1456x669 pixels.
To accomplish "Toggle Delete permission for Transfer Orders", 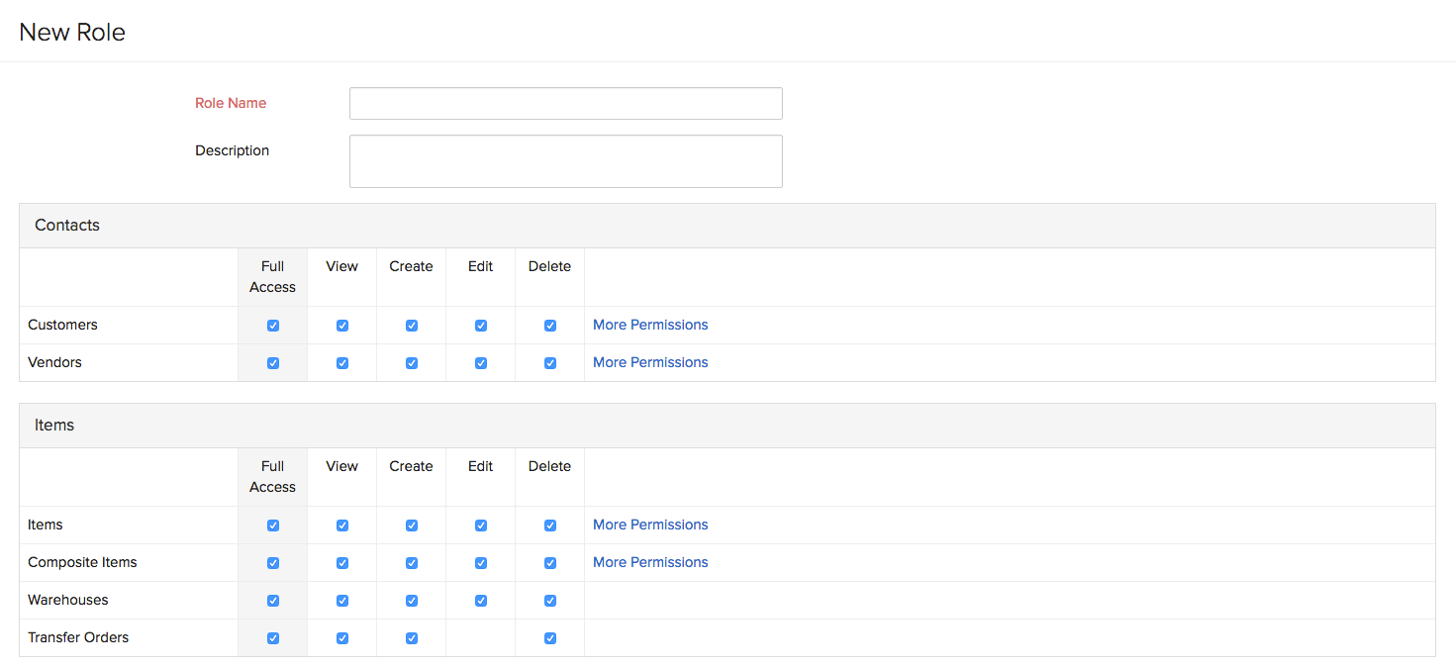I will (x=550, y=638).
